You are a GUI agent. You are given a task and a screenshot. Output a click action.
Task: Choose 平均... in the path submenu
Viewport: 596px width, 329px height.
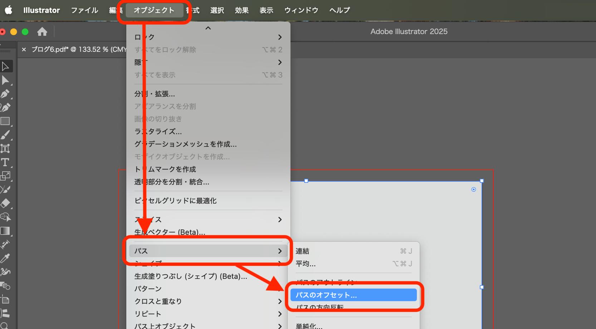point(353,264)
